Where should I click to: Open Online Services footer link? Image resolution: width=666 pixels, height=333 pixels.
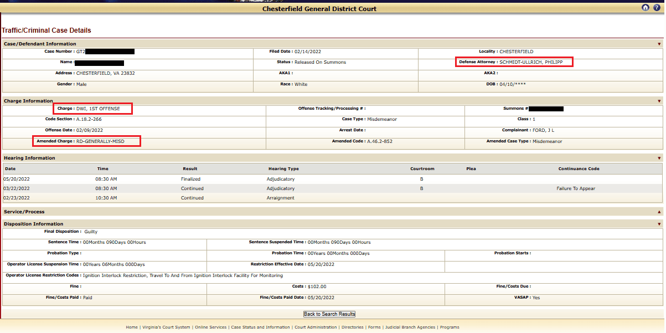[210, 327]
